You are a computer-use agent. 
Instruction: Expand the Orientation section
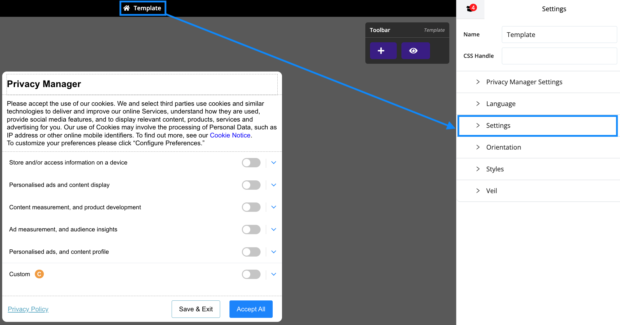pyautogui.click(x=503, y=147)
